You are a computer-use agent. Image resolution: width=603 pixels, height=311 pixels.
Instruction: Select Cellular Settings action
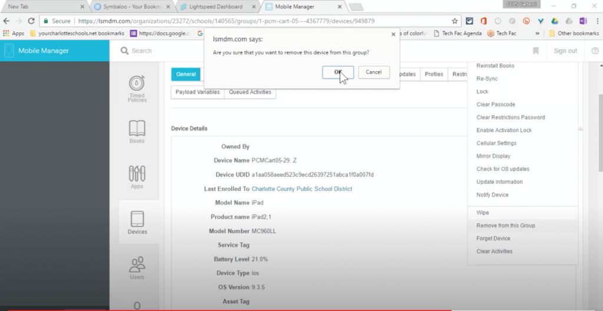coord(496,143)
